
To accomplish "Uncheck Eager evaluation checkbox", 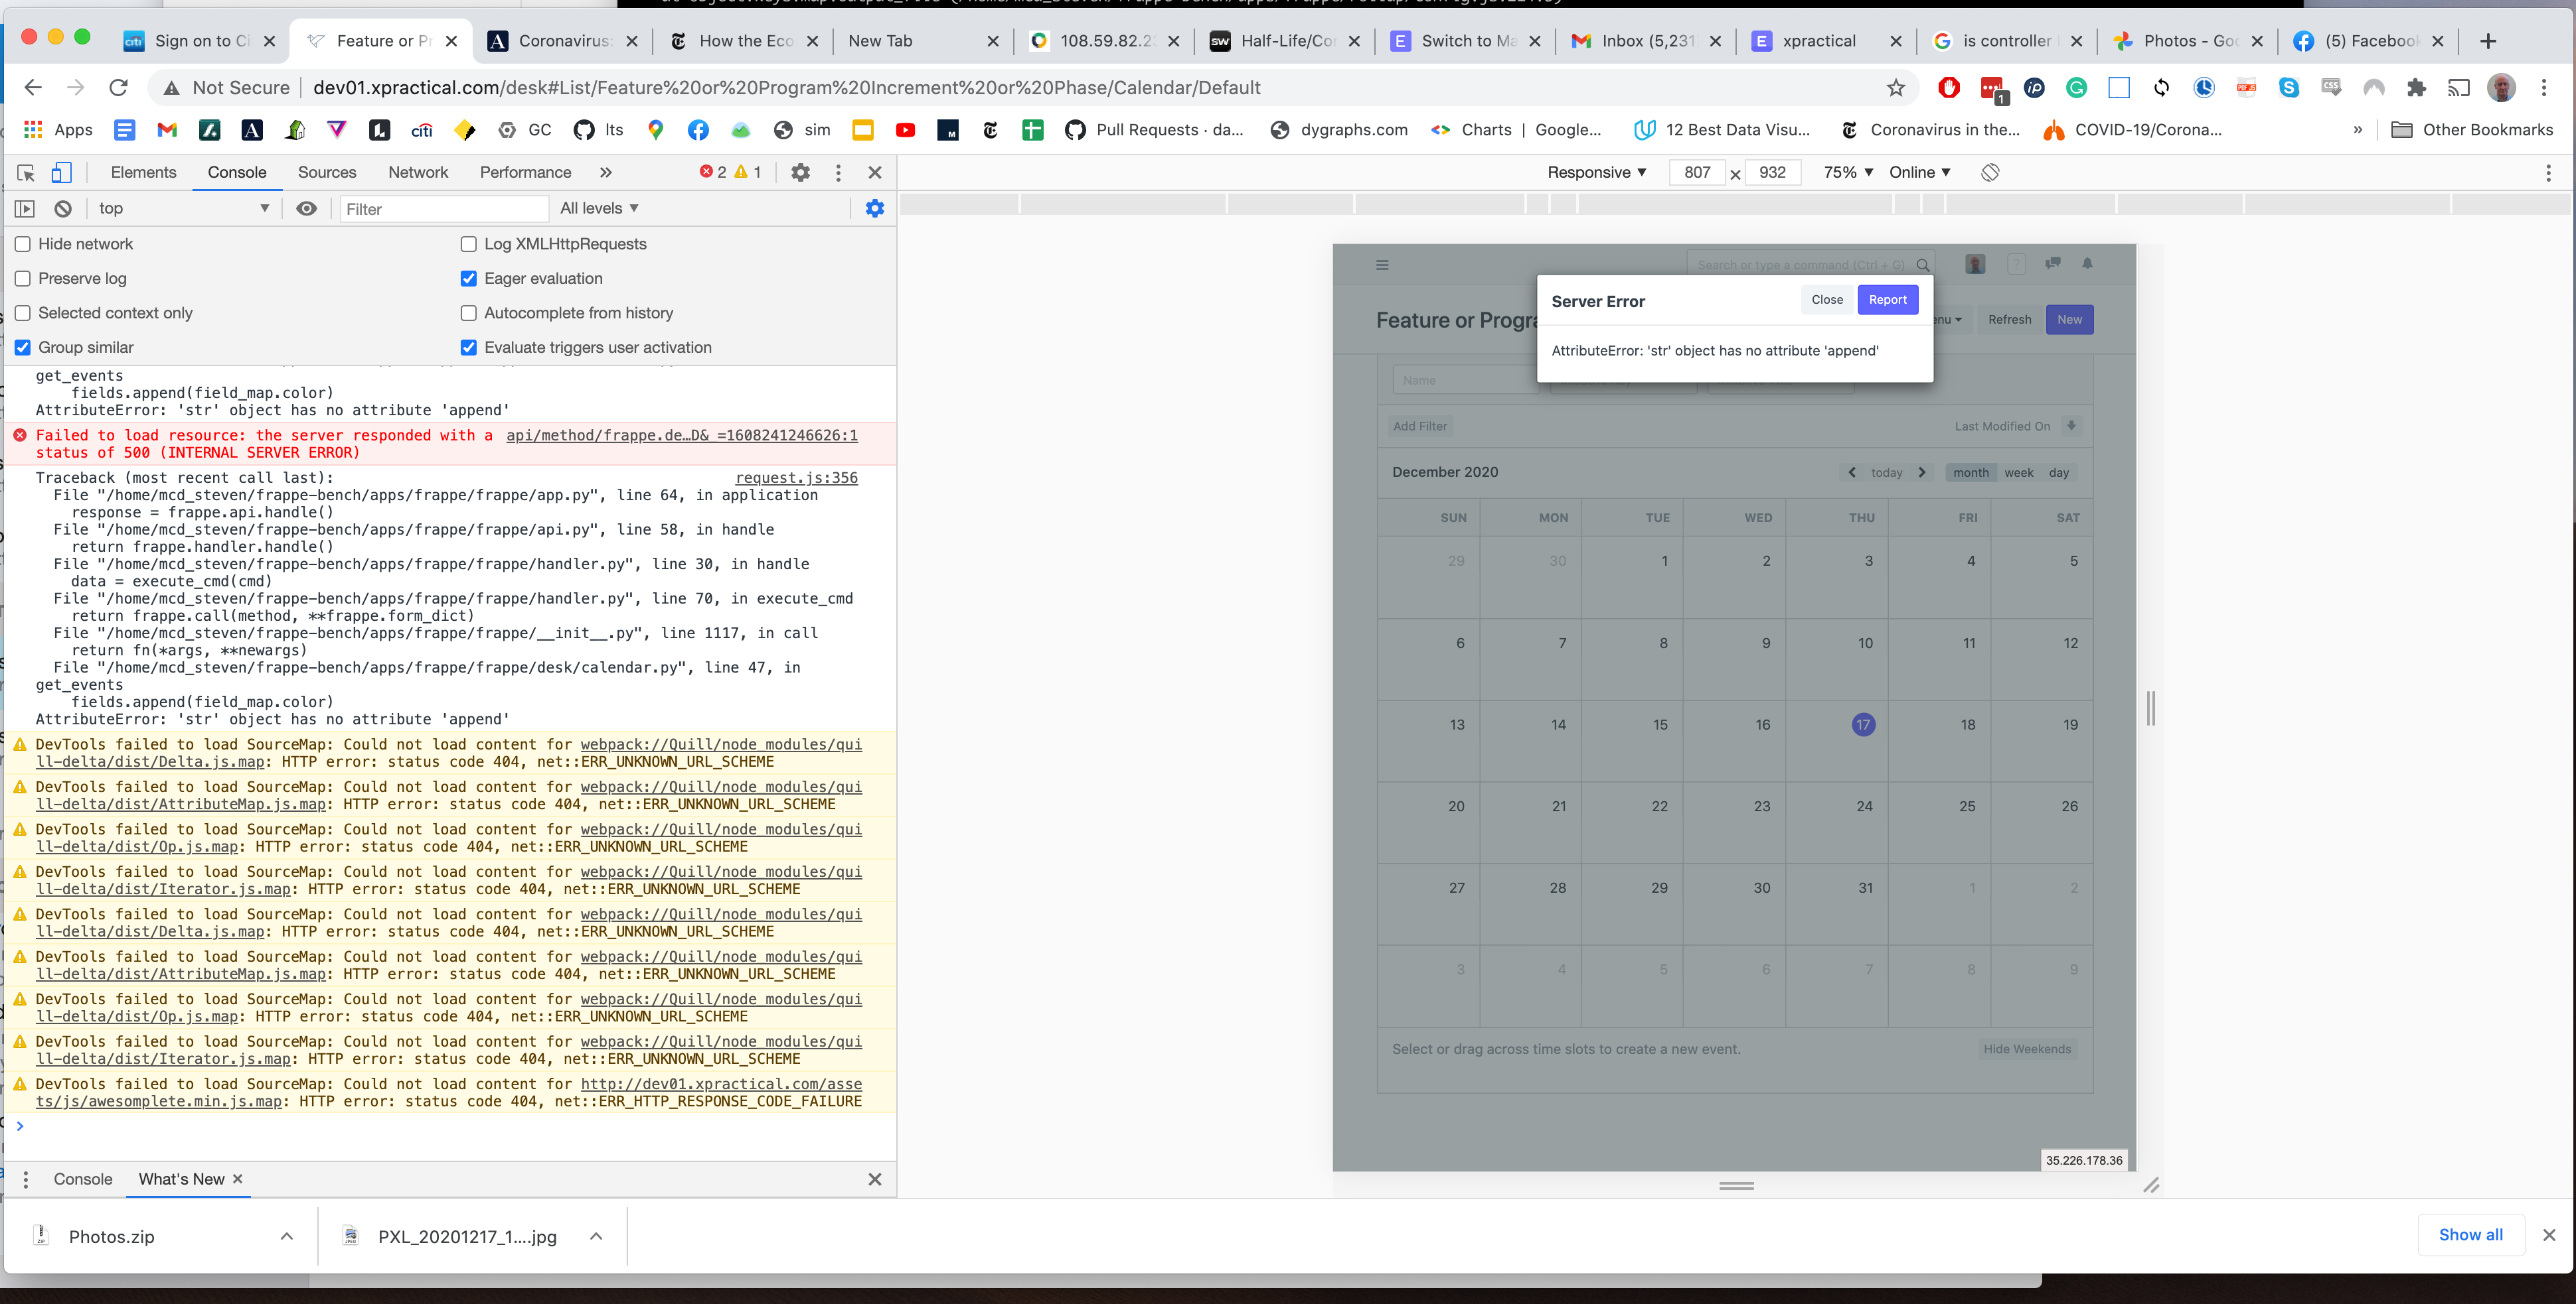I will pyautogui.click(x=468, y=279).
